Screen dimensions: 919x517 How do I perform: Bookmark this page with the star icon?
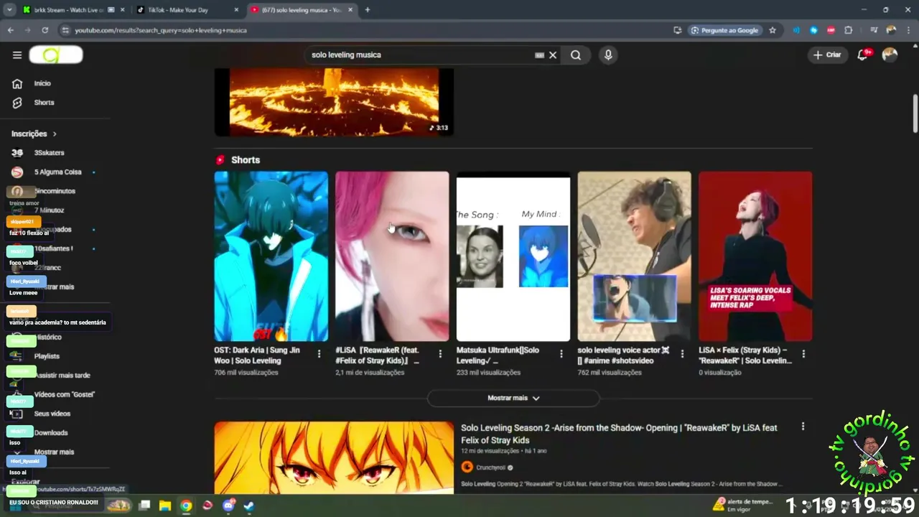773,30
